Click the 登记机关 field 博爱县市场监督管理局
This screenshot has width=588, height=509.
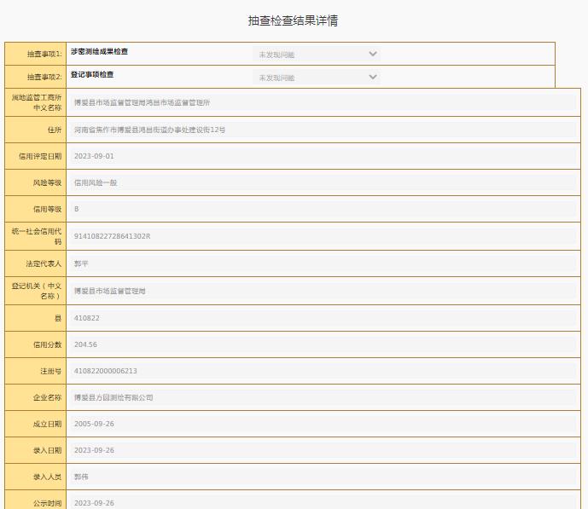pyautogui.click(x=323, y=291)
